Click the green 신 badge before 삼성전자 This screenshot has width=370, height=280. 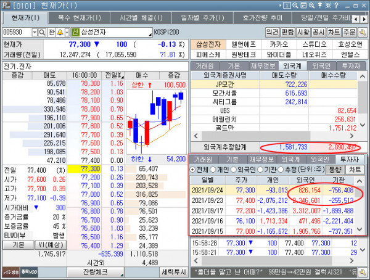75,32
